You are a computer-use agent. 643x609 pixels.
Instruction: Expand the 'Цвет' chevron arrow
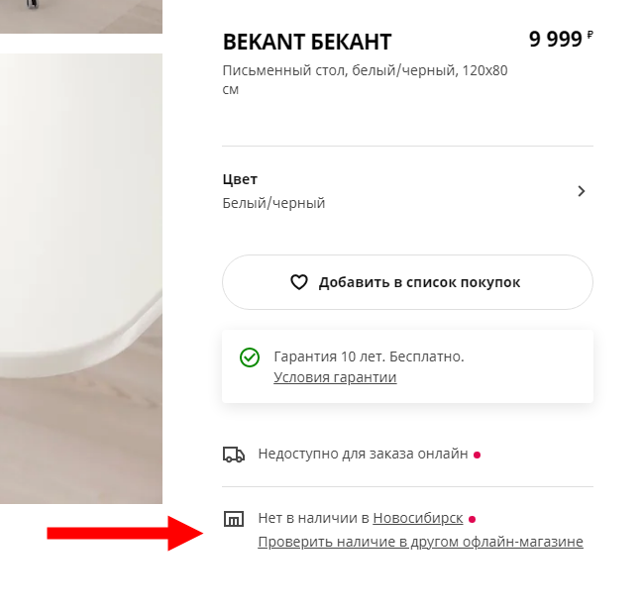pos(582,191)
